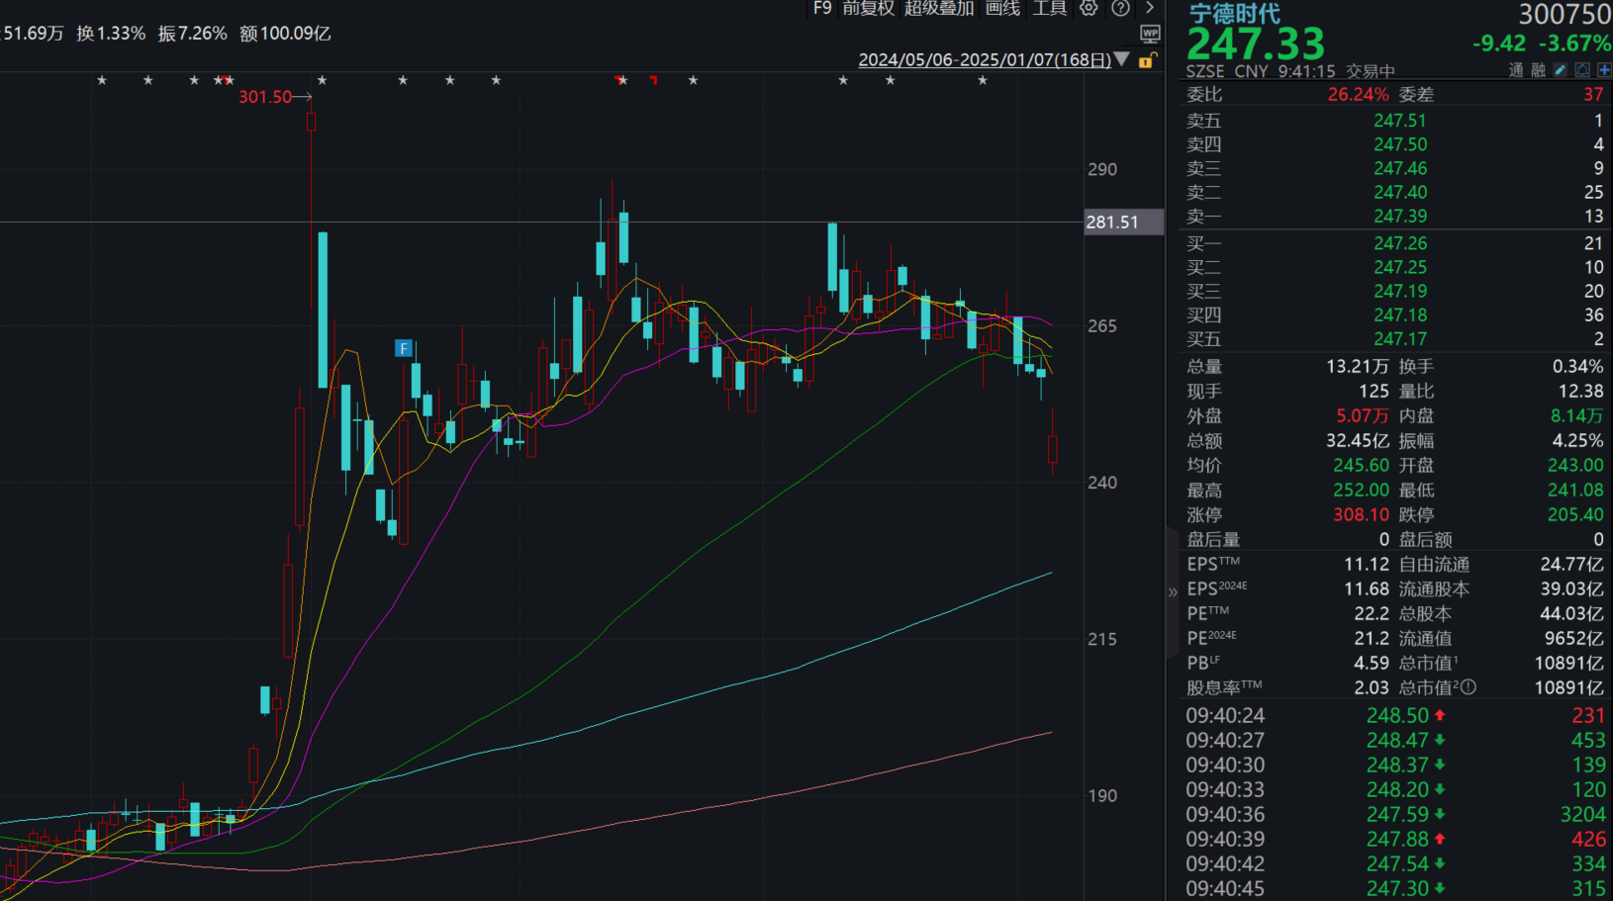The image size is (1613, 901).
Task: Add stock to watchlist with plus icon
Action: tap(1604, 70)
